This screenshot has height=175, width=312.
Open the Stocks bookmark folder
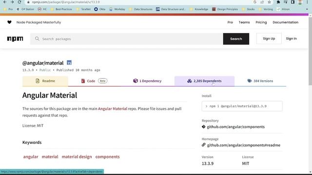tap(248, 9)
